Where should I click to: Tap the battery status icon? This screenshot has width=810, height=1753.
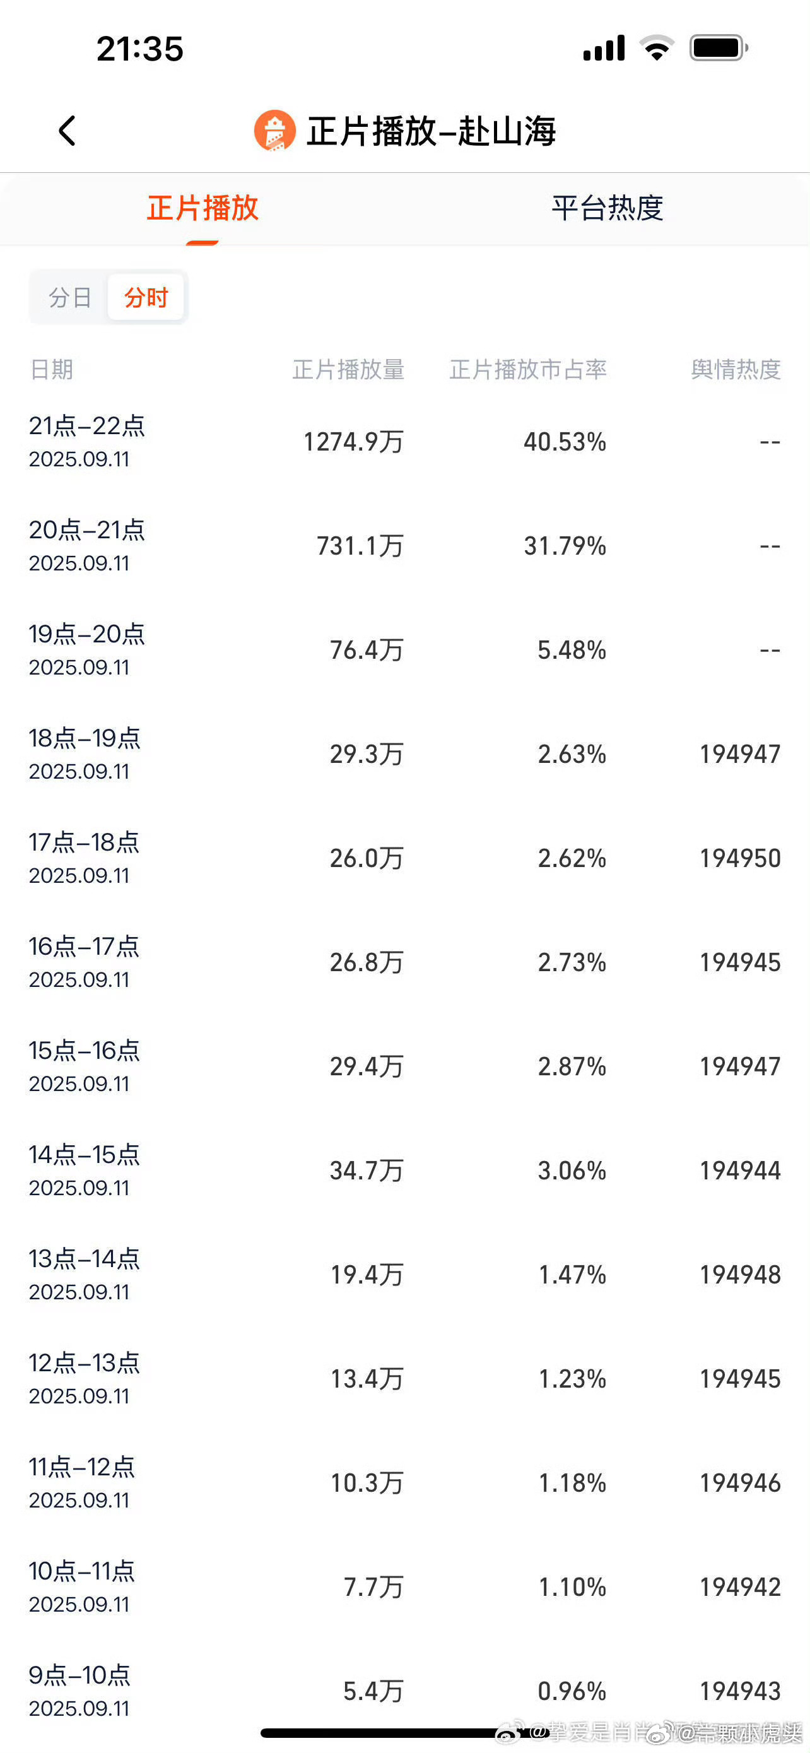coord(719,49)
